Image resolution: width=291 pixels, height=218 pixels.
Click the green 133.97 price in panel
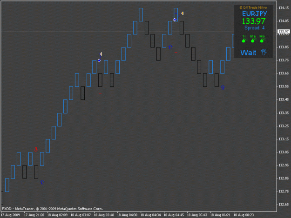tap(254, 21)
